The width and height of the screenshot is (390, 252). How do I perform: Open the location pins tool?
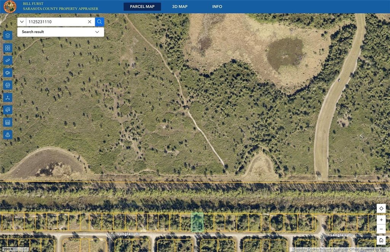(x=8, y=135)
